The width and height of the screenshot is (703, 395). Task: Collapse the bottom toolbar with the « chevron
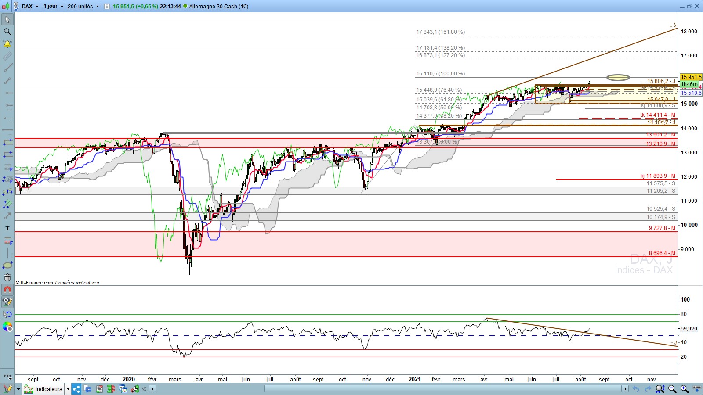pyautogui.click(x=144, y=389)
